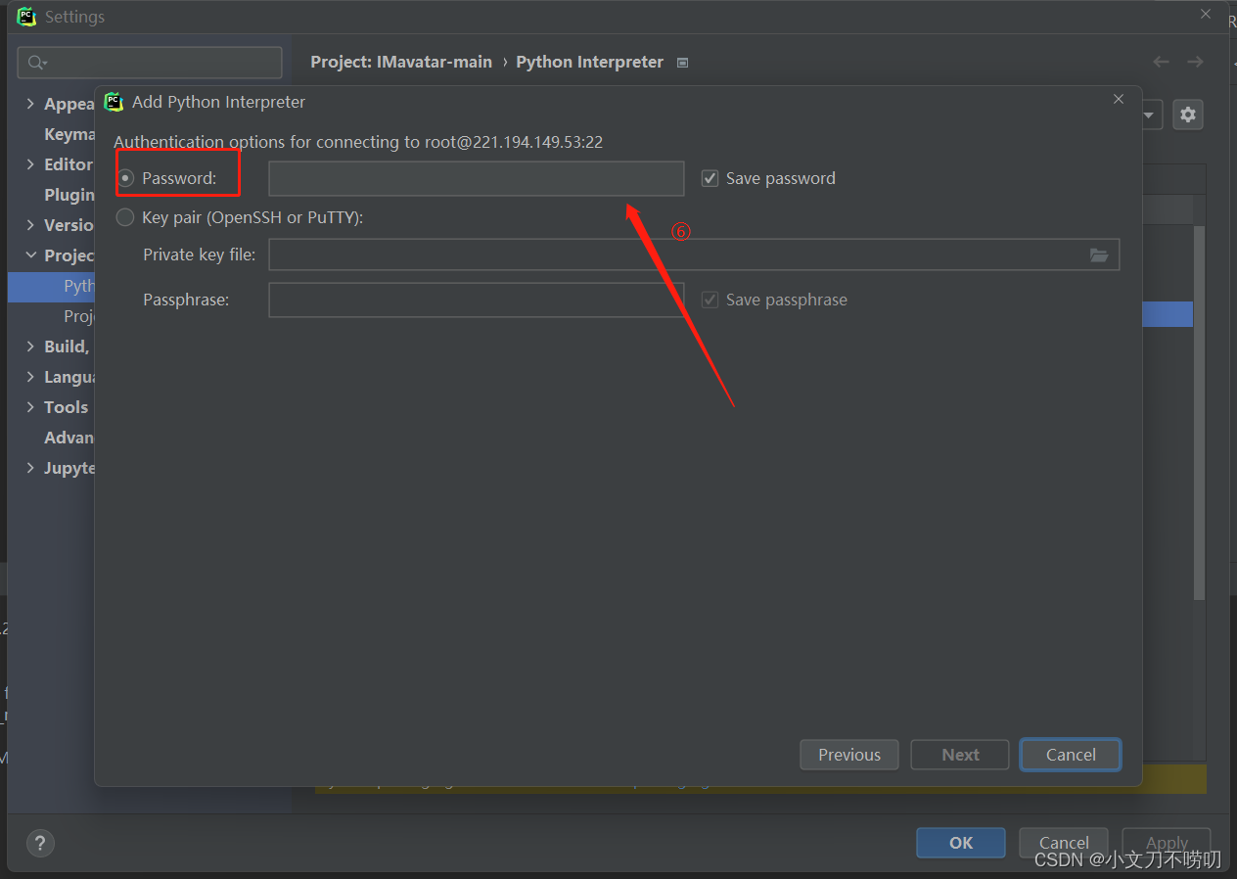Expand the Build settings node
Viewport: 1237px width, 879px height.
pyautogui.click(x=30, y=347)
